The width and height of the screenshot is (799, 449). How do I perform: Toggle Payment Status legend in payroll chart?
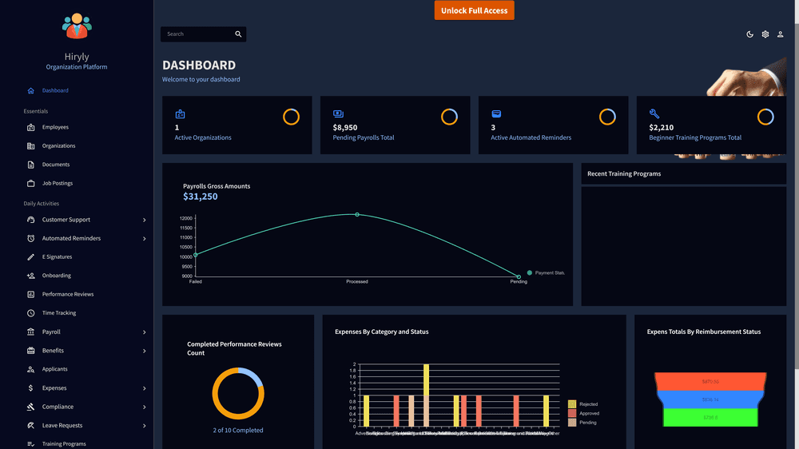(x=547, y=272)
